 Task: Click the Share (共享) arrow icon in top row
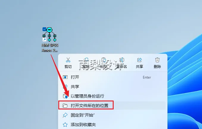point(140,60)
